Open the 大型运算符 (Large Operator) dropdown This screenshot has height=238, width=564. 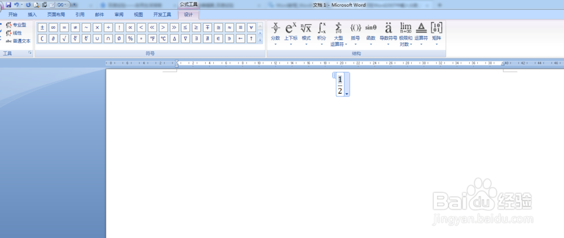[x=338, y=34]
